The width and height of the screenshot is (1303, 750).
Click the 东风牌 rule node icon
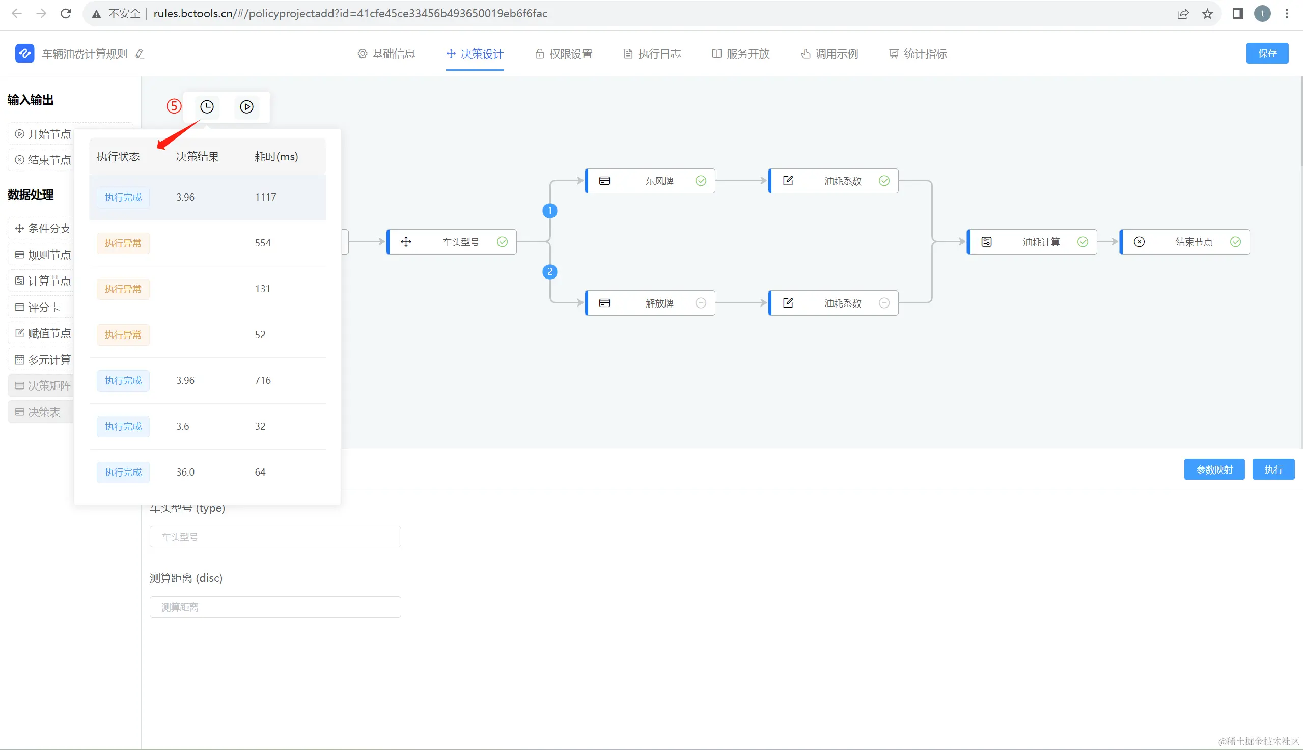(604, 181)
